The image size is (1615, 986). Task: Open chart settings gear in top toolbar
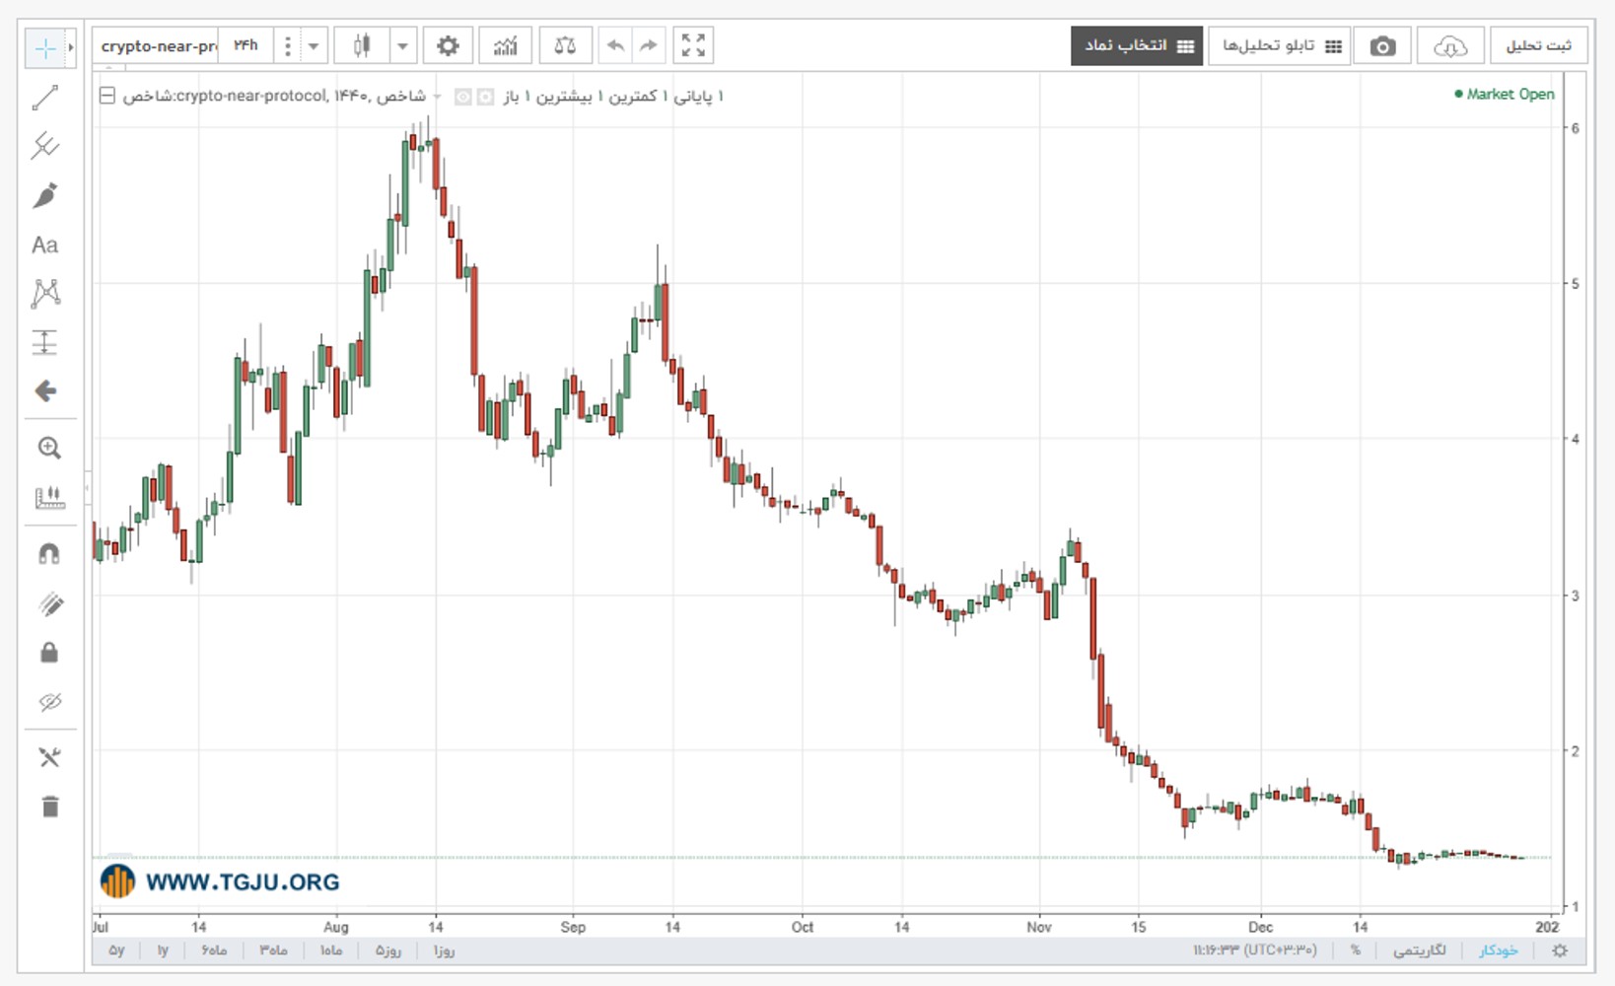pyautogui.click(x=448, y=45)
